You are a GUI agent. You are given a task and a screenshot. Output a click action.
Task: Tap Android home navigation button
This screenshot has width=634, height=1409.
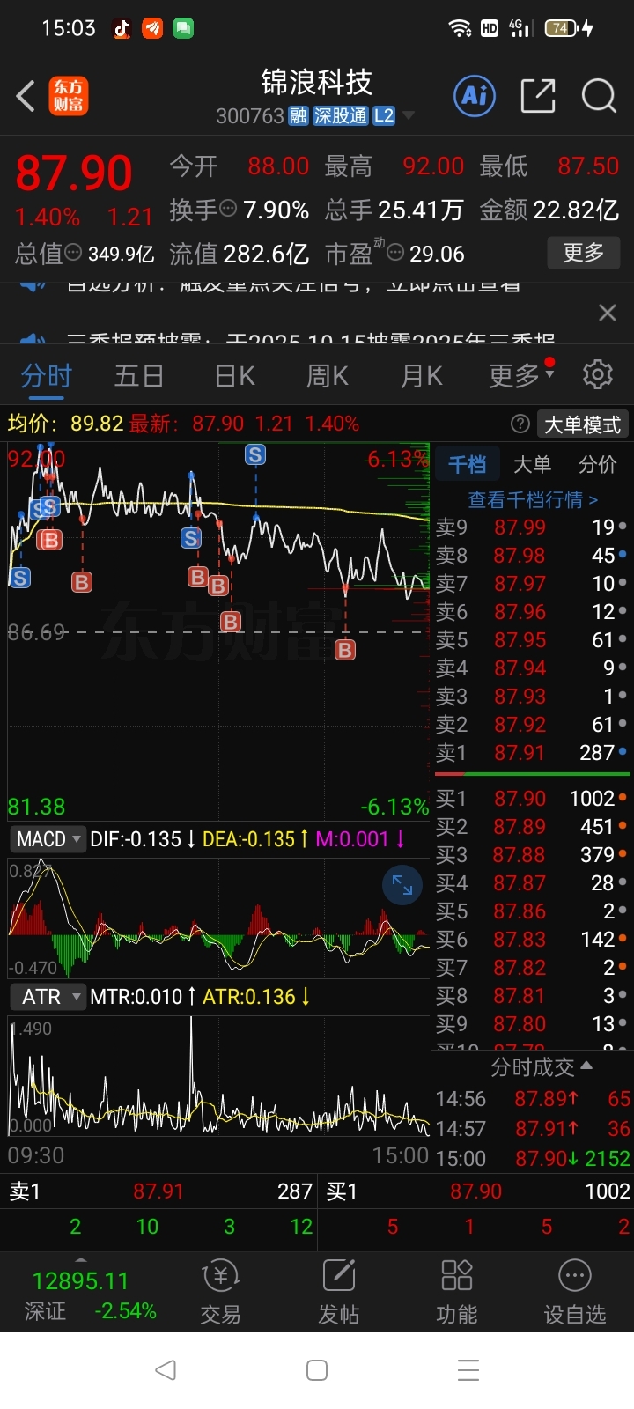(x=317, y=1370)
